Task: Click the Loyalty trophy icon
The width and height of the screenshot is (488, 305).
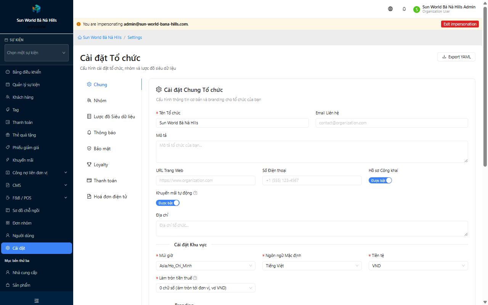Action: click(89, 165)
